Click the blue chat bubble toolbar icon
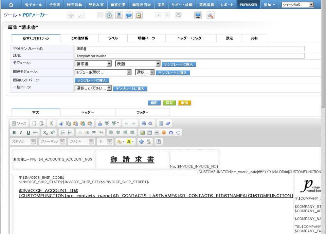 click(129, 15)
